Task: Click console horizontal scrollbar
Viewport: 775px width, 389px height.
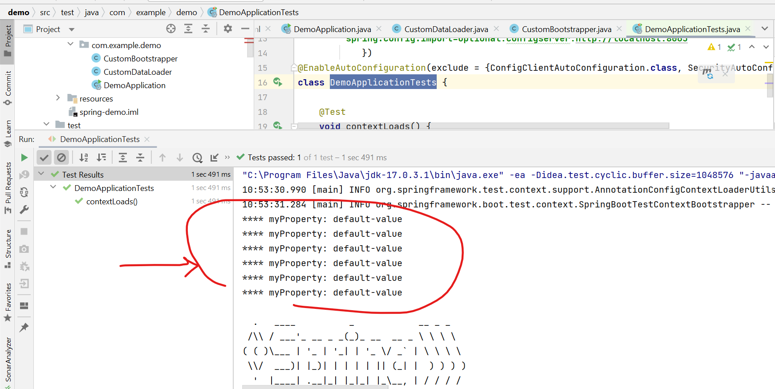Action: [315, 387]
